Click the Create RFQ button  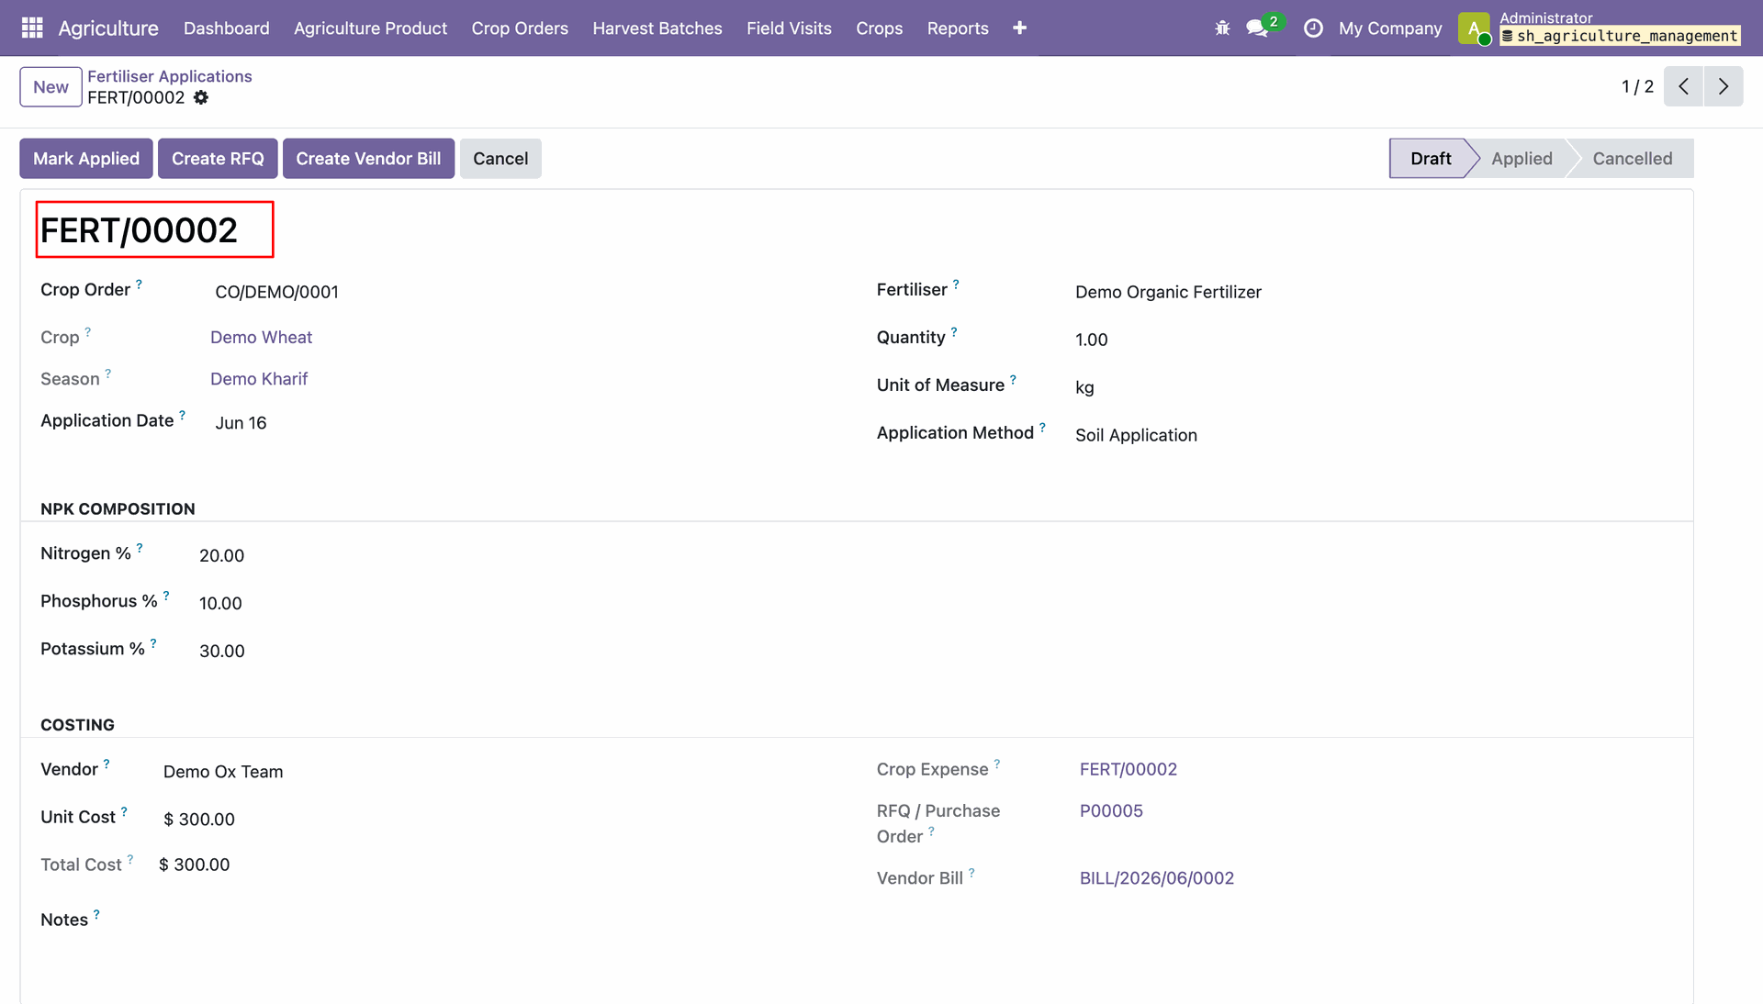[218, 159]
